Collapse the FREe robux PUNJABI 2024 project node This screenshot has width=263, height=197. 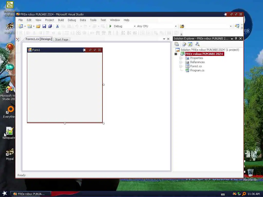[x=176, y=54]
